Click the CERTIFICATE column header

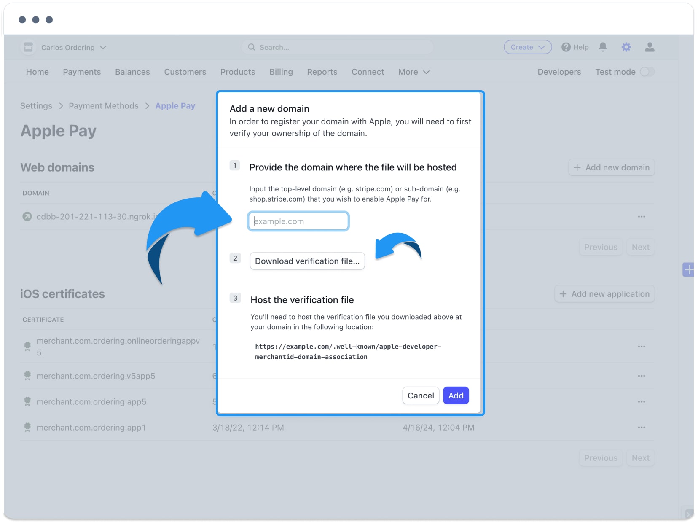pos(43,320)
